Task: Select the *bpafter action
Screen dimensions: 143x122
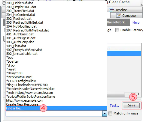Action: coord(56,61)
